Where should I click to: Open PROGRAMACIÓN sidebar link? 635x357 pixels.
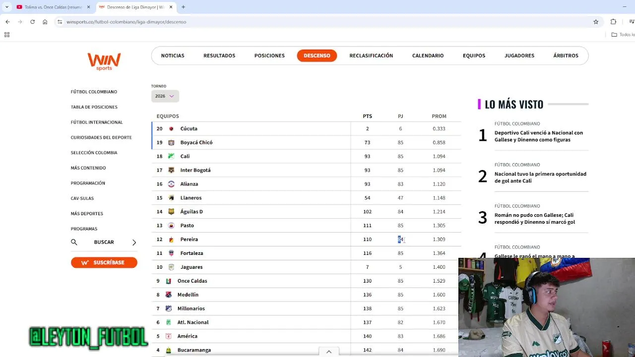pyautogui.click(x=88, y=183)
